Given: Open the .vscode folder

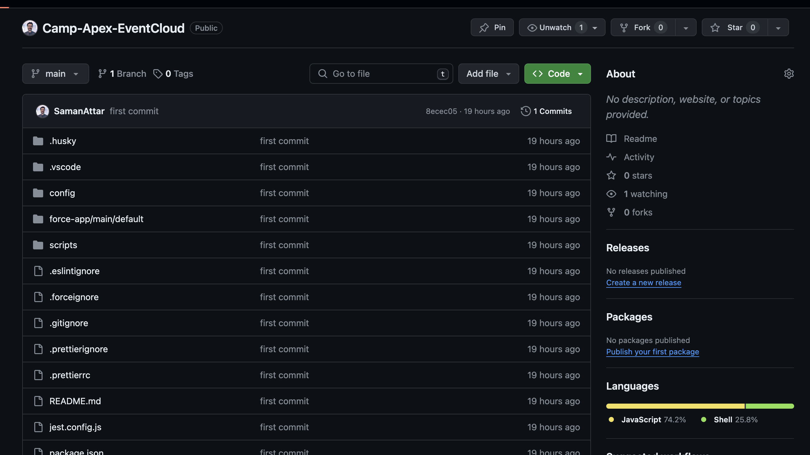Looking at the screenshot, I should point(65,167).
